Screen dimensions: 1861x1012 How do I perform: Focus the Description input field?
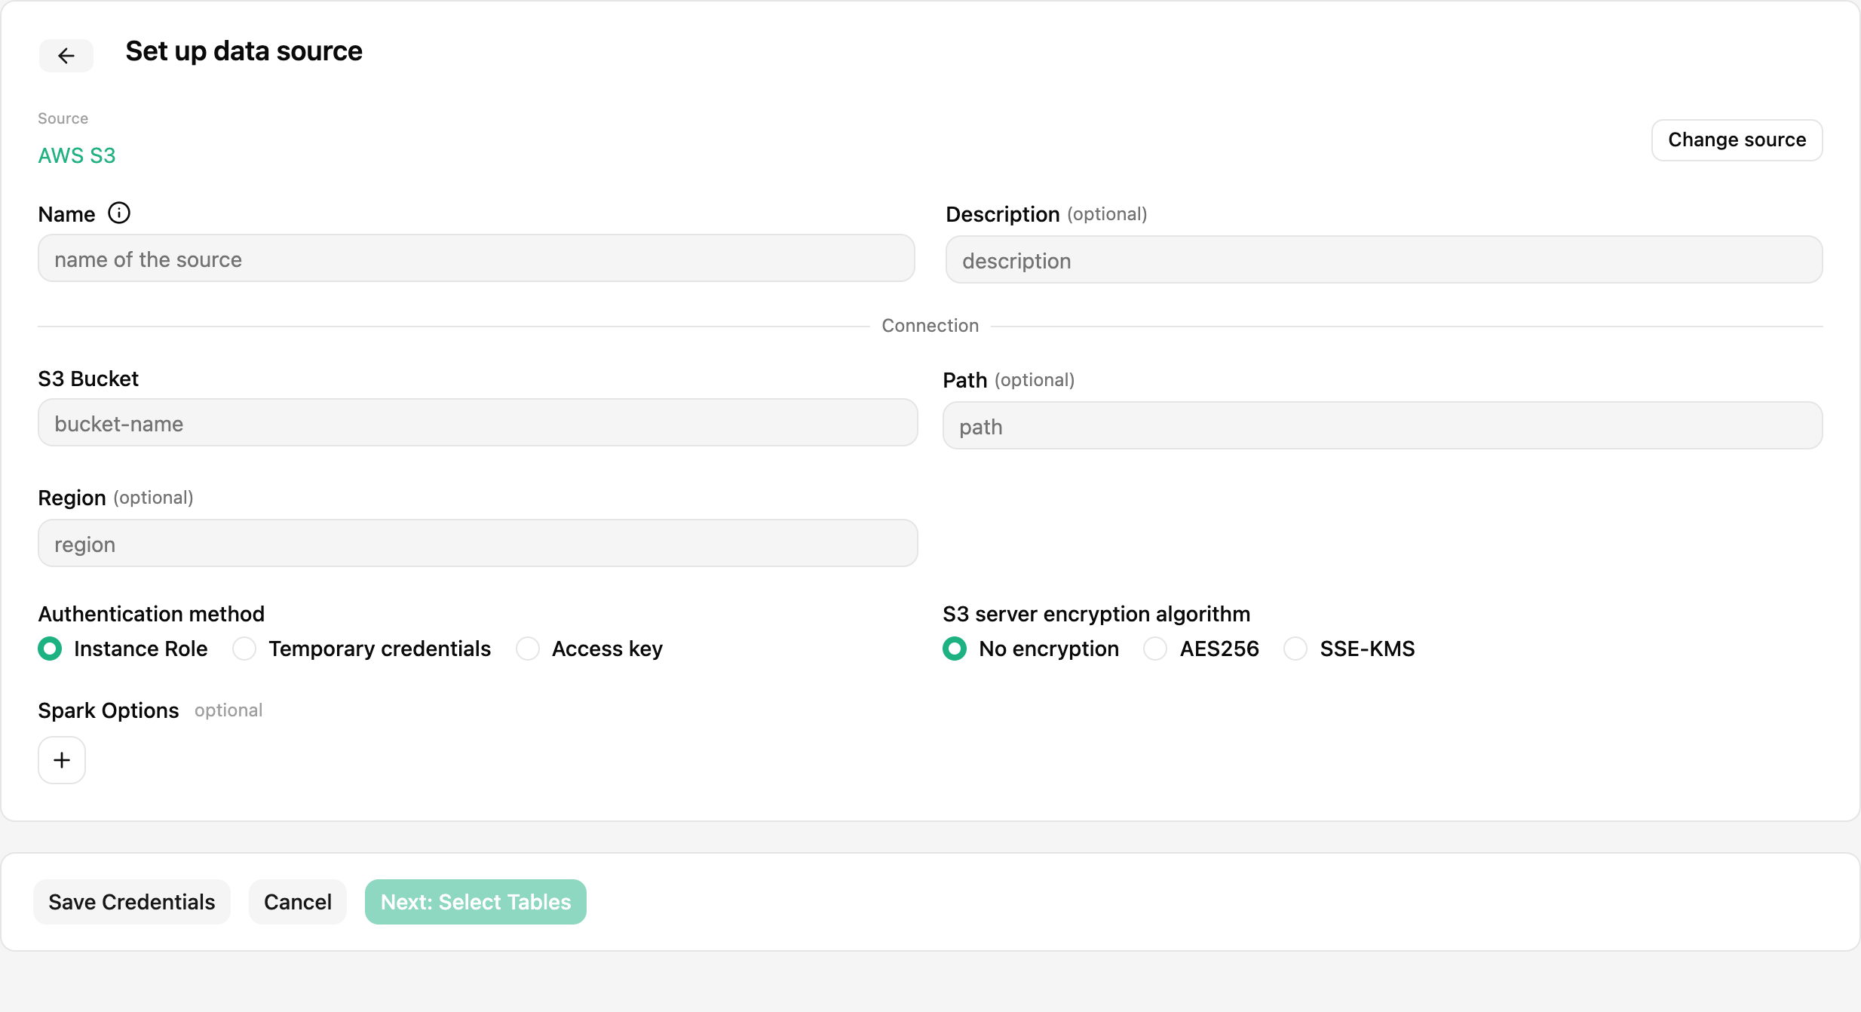[1384, 260]
